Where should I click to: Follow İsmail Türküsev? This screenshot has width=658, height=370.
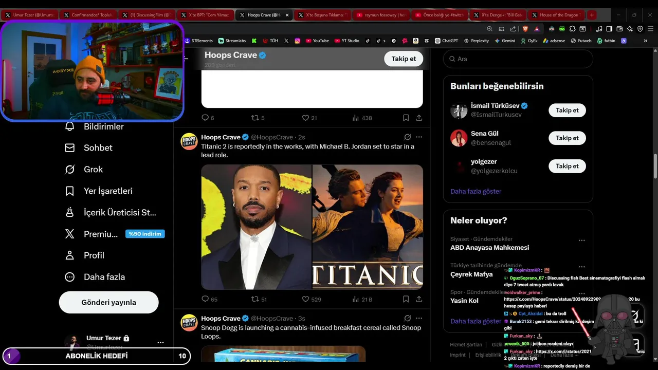click(x=567, y=110)
